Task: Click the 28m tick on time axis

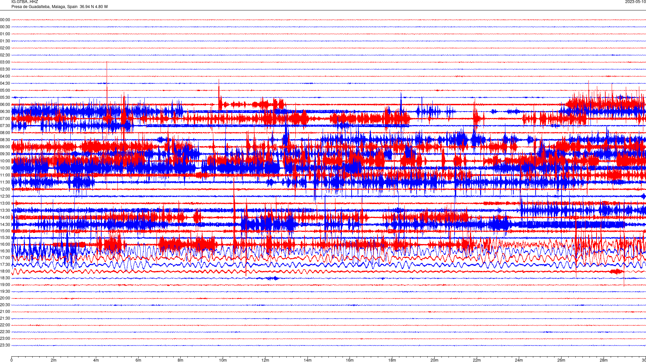Action: coord(604,360)
